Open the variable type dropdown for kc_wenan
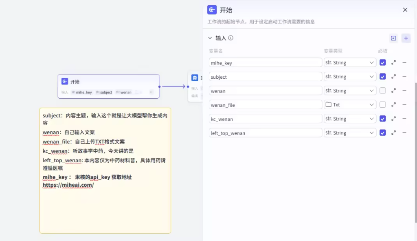Image resolution: width=417 pixels, height=241 pixels. pos(349,118)
